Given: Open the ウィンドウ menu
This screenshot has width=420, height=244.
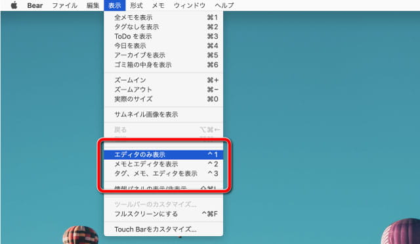Looking at the screenshot, I should coord(190,5).
